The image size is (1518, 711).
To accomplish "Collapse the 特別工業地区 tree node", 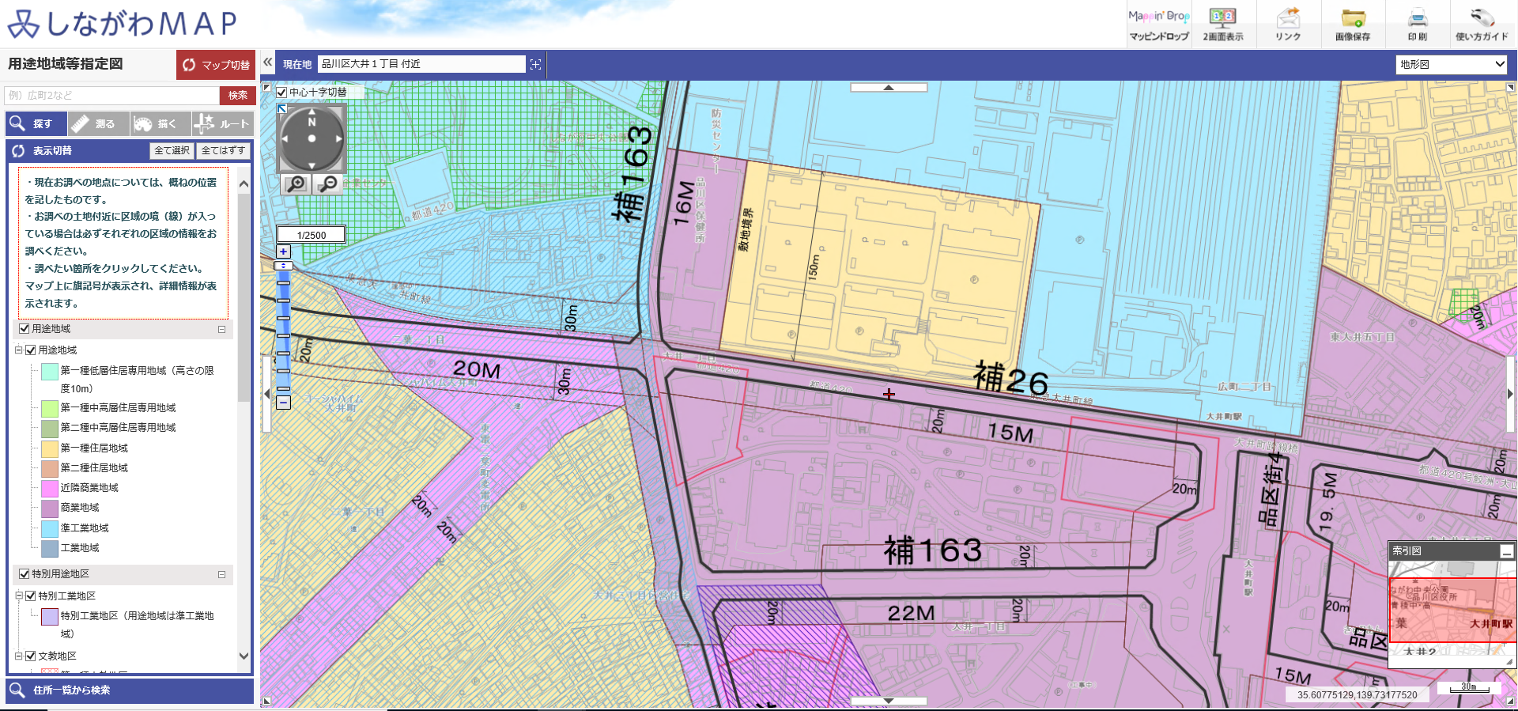I will (x=19, y=596).
